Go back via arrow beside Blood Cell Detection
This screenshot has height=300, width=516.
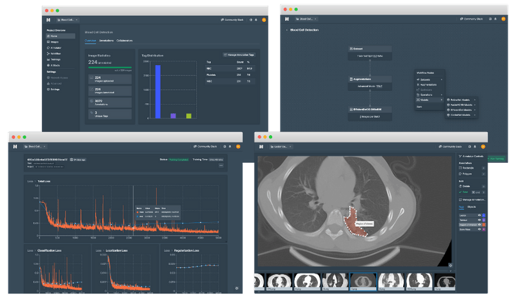click(x=286, y=30)
